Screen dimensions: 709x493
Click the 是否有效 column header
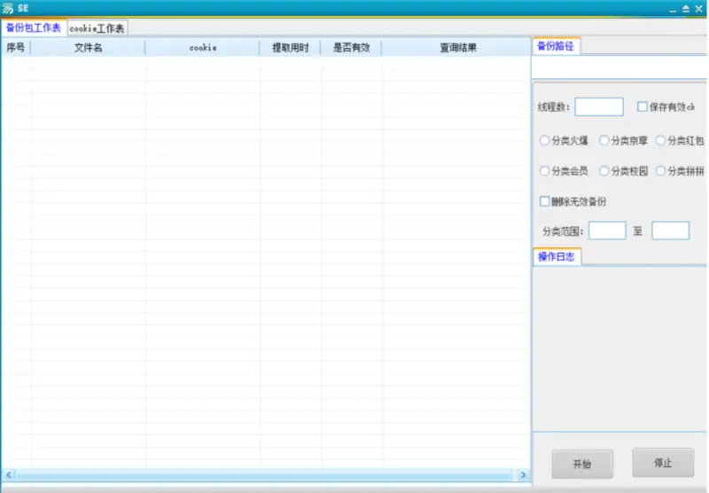(351, 48)
